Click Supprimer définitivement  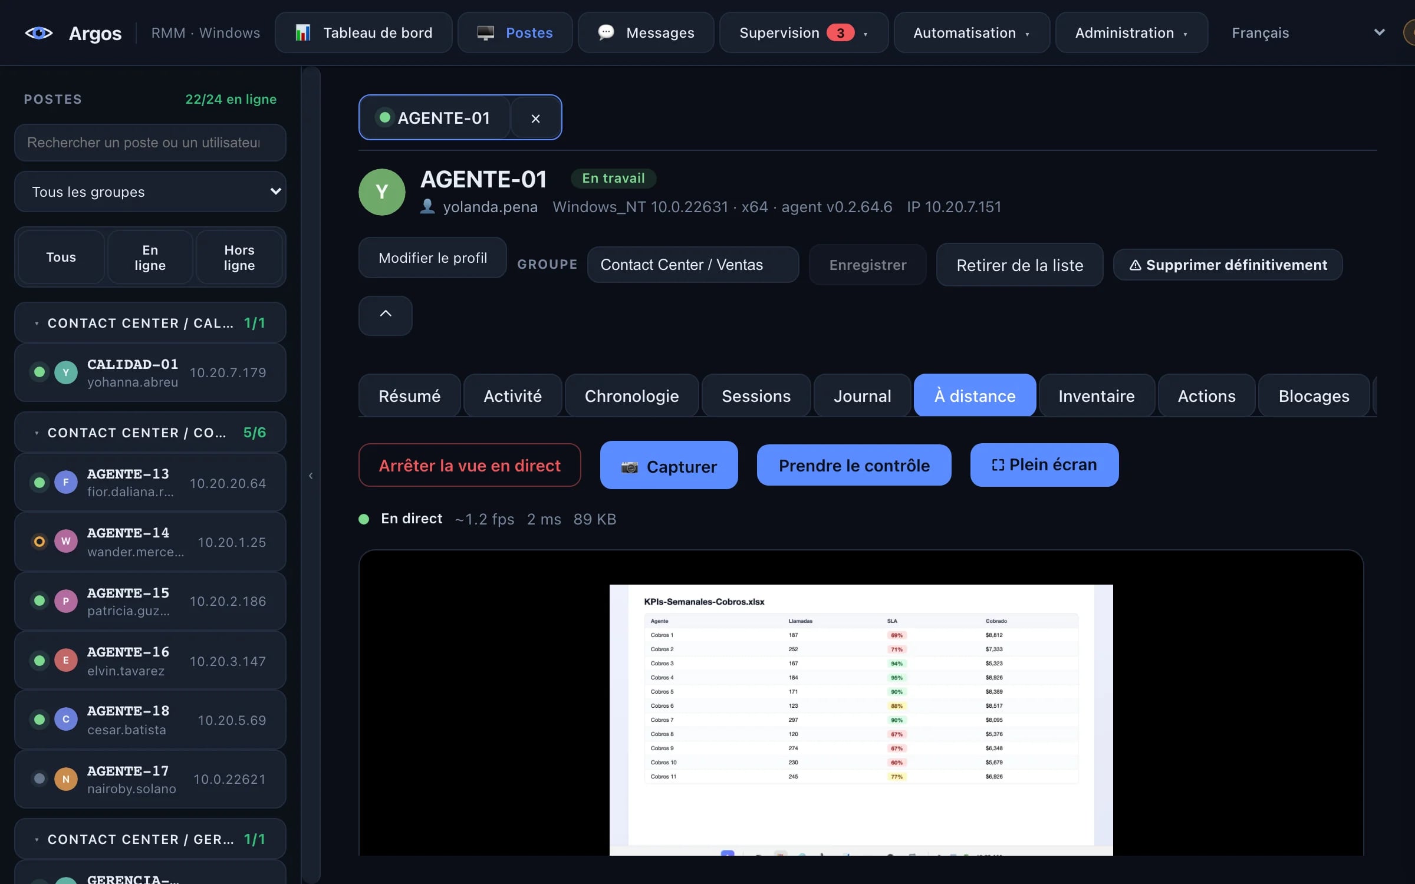coord(1228,265)
